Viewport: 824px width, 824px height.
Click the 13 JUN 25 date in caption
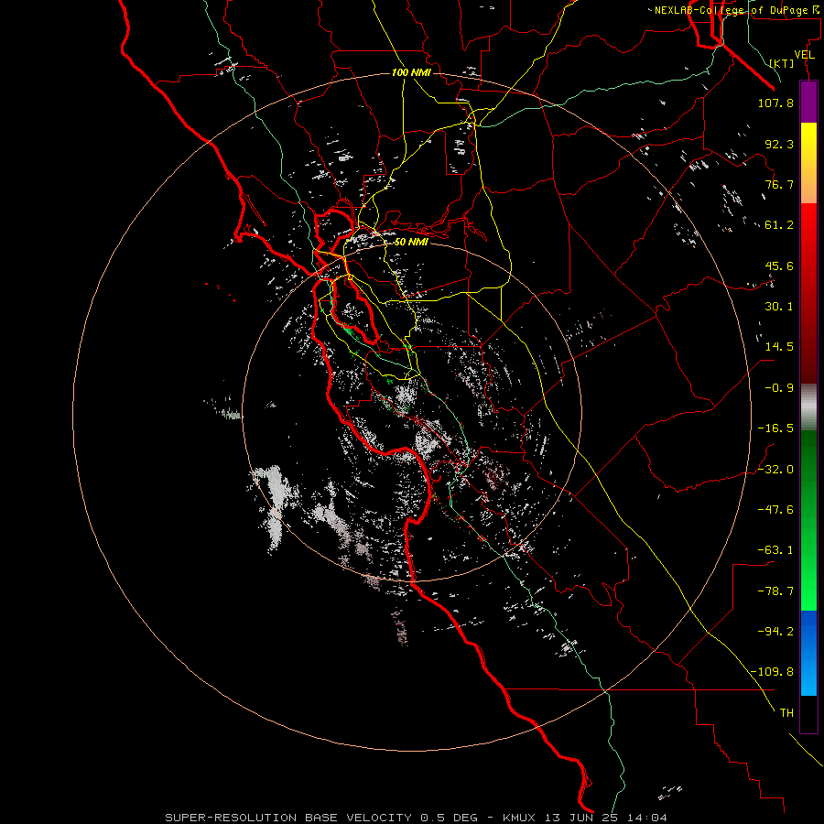point(580,818)
